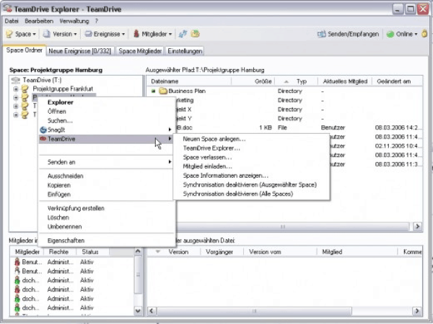Choose 'Neuen Space anlegen...' from submenu
Screen dimensions: 433x324
coord(214,138)
